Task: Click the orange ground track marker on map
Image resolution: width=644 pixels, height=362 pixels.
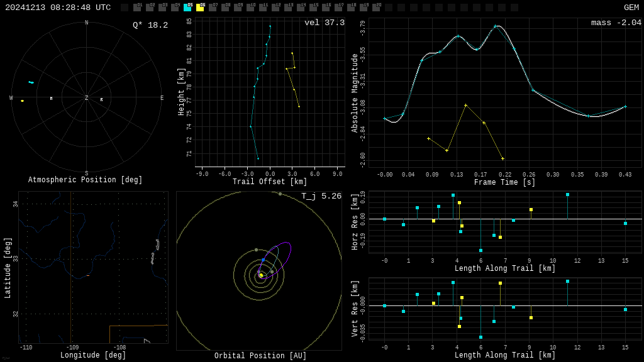Action: [x=88, y=275]
